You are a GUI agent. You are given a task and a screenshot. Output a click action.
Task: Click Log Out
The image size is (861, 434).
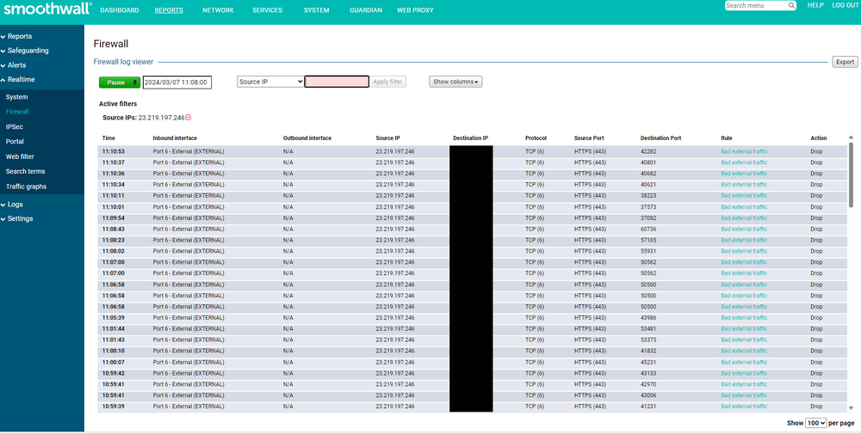click(846, 5)
